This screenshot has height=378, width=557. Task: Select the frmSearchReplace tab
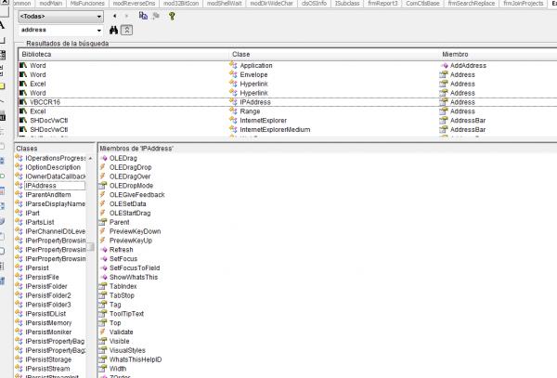click(x=472, y=4)
